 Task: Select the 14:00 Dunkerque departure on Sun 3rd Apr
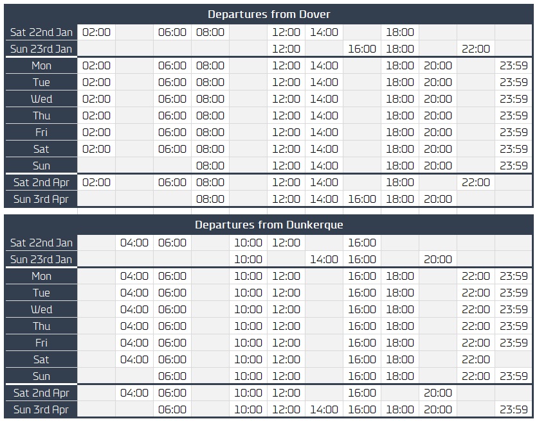click(324, 409)
